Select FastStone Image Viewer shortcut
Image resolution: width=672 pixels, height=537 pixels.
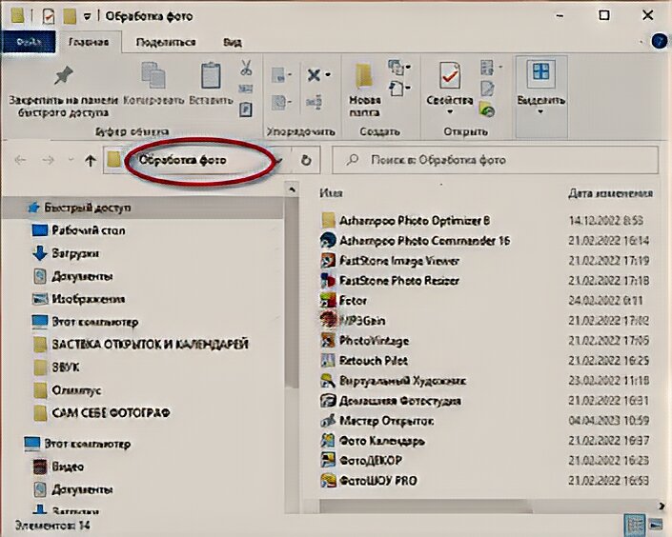click(x=390, y=261)
